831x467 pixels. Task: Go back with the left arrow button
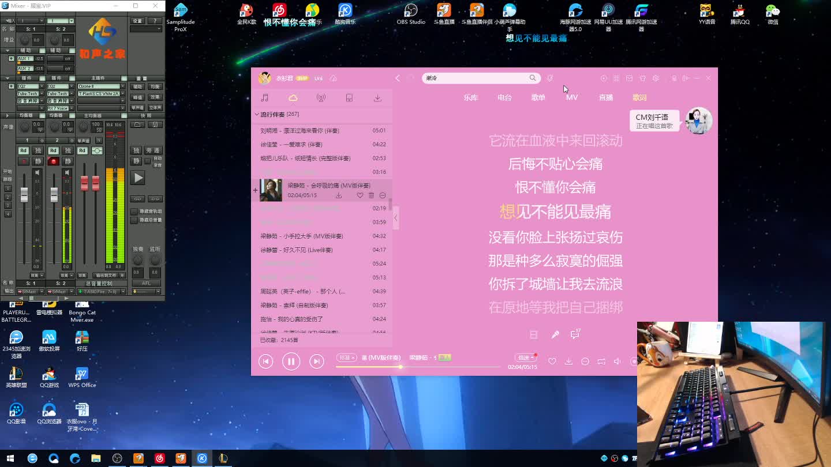[x=398, y=78]
